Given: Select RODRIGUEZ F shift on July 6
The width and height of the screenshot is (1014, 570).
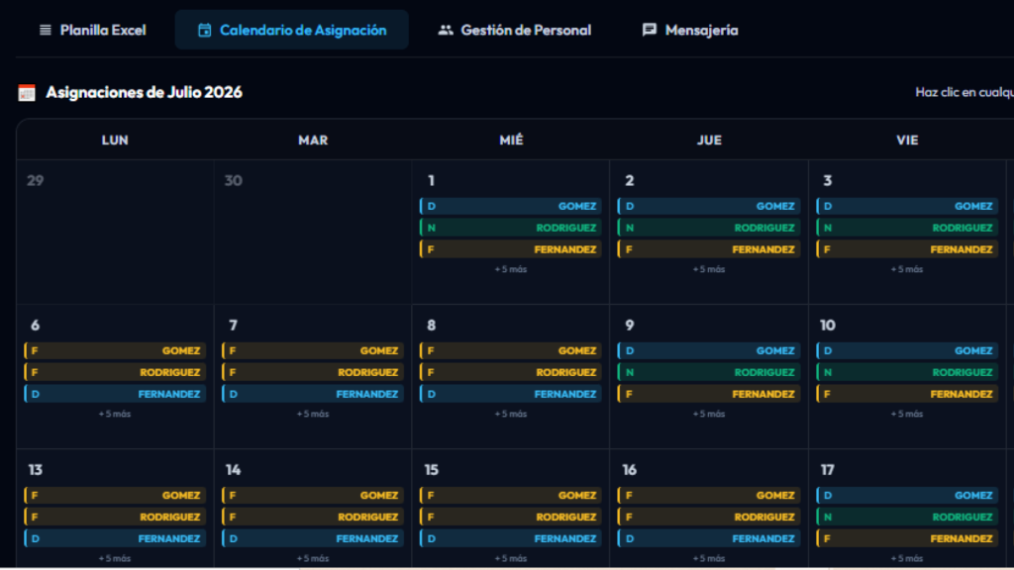Looking at the screenshot, I should coord(115,373).
